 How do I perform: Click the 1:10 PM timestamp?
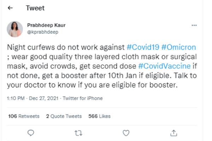tap(15, 99)
